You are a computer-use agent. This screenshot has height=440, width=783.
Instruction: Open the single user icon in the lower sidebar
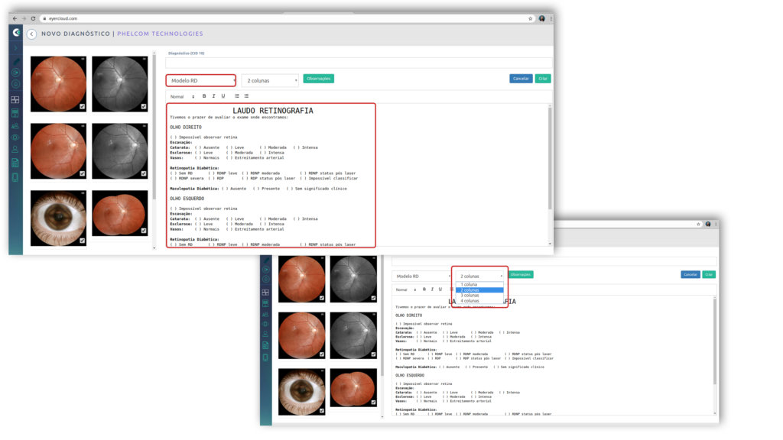pos(265,334)
